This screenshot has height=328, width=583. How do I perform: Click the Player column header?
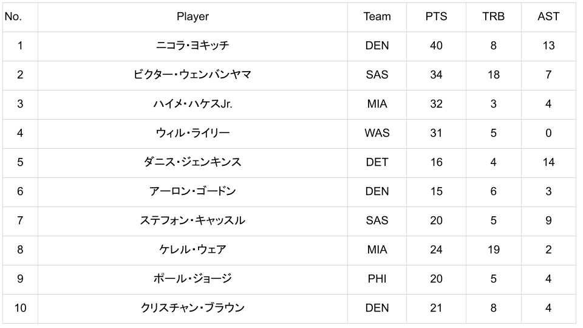point(193,16)
